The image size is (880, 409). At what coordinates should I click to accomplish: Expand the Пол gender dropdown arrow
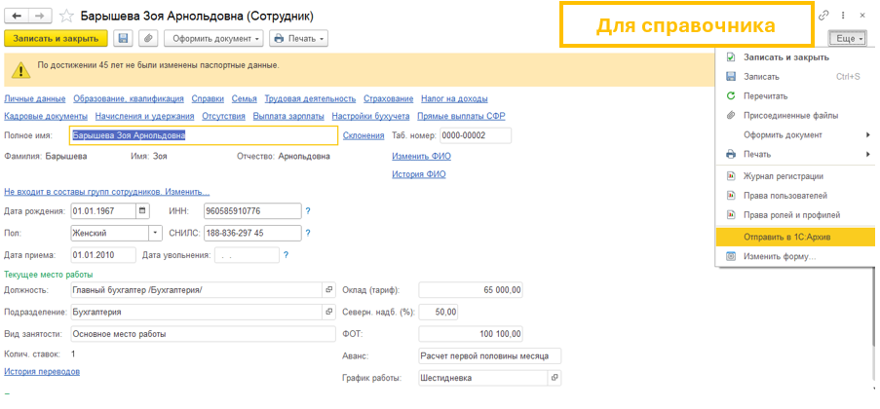(154, 233)
